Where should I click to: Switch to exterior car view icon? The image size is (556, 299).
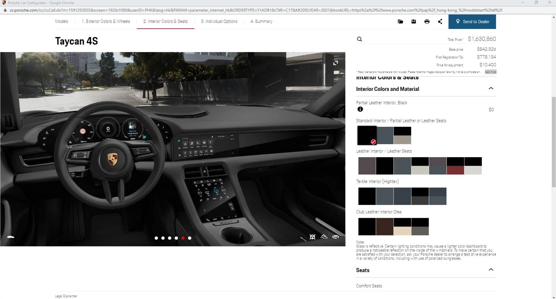[x=11, y=237]
